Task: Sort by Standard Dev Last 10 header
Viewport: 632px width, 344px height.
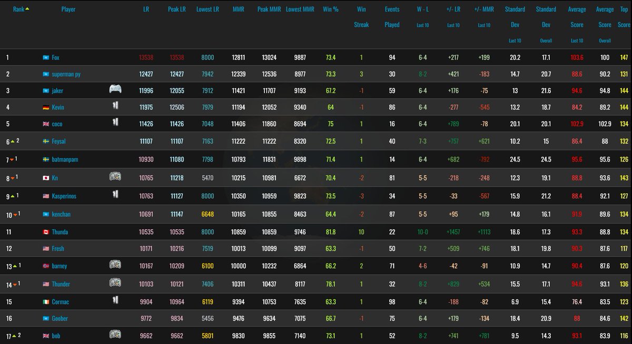Action: tap(515, 25)
